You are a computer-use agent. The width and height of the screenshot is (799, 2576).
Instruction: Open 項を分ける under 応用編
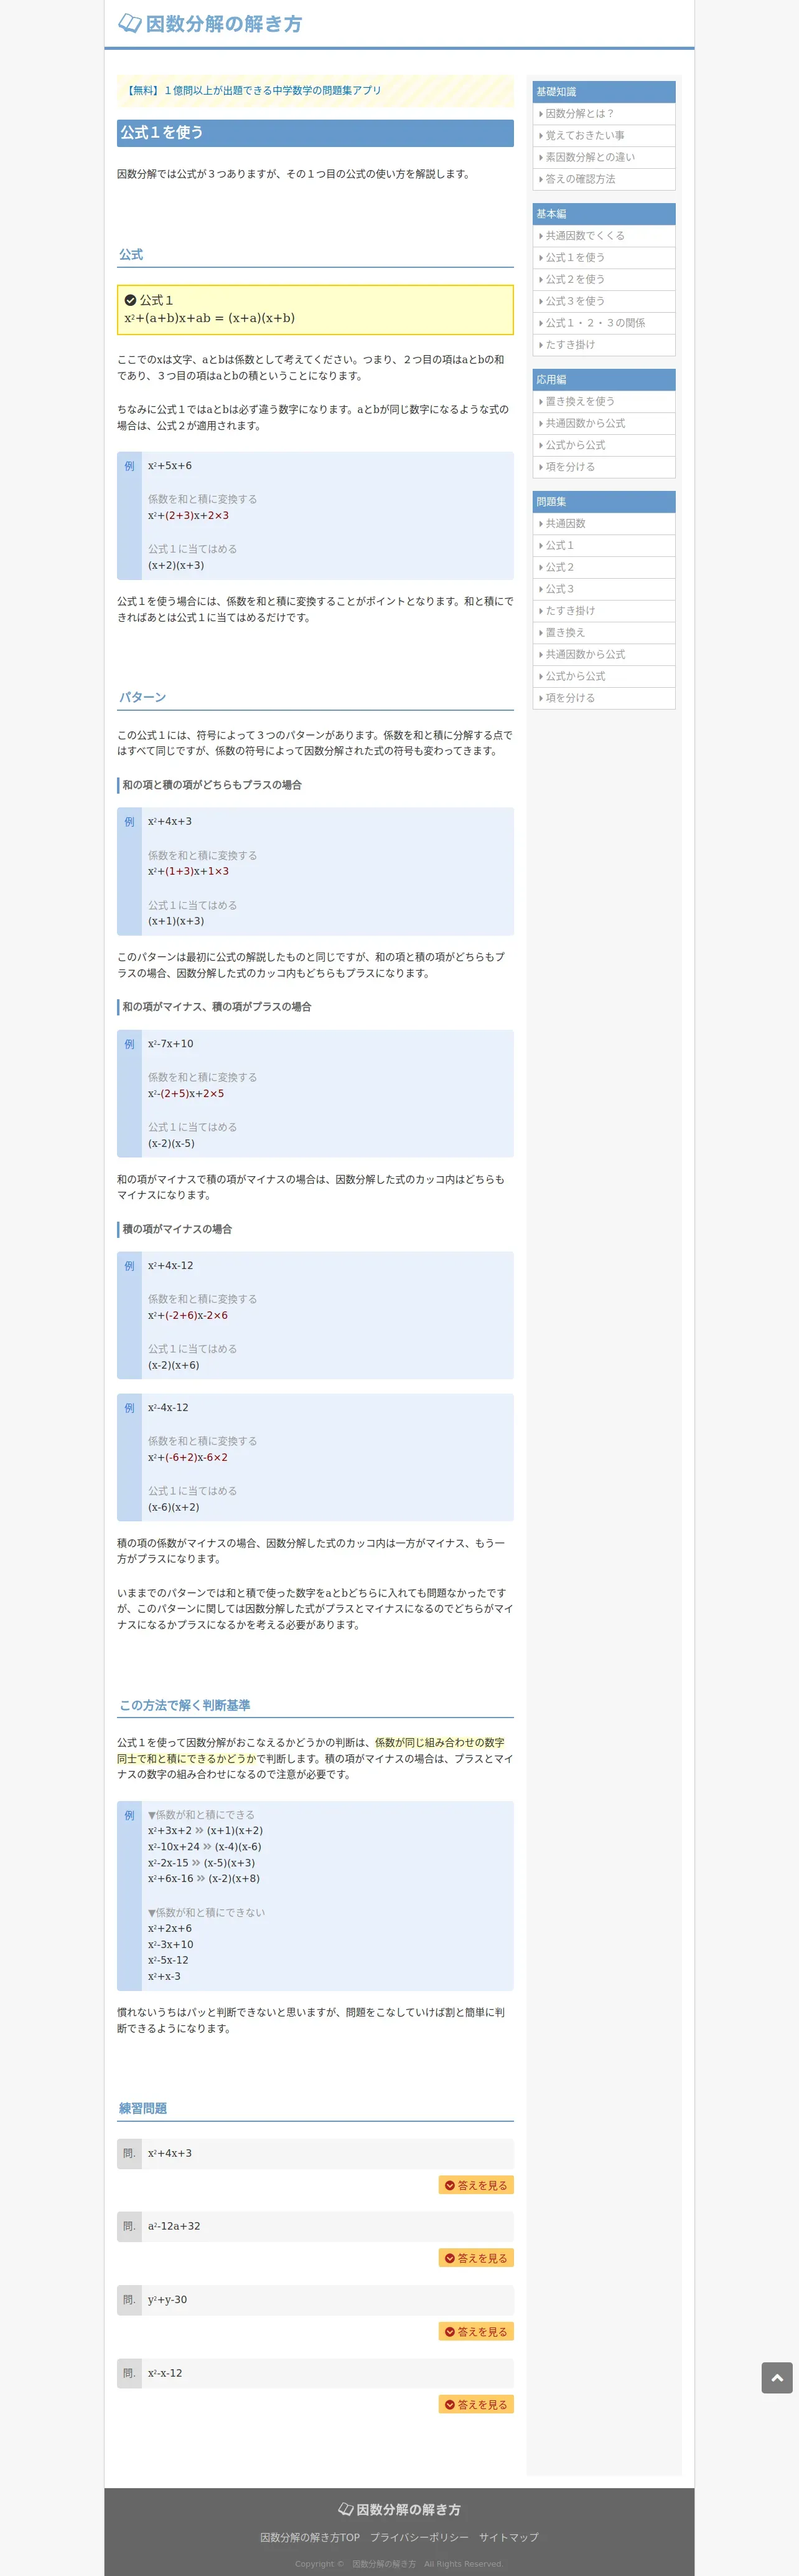pos(603,467)
